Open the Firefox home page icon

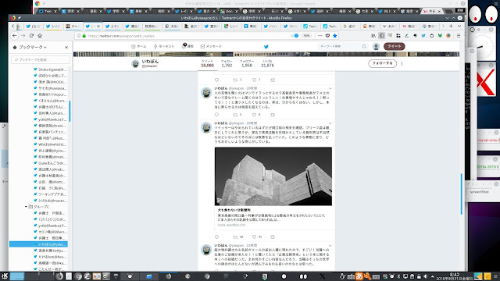(40, 36)
